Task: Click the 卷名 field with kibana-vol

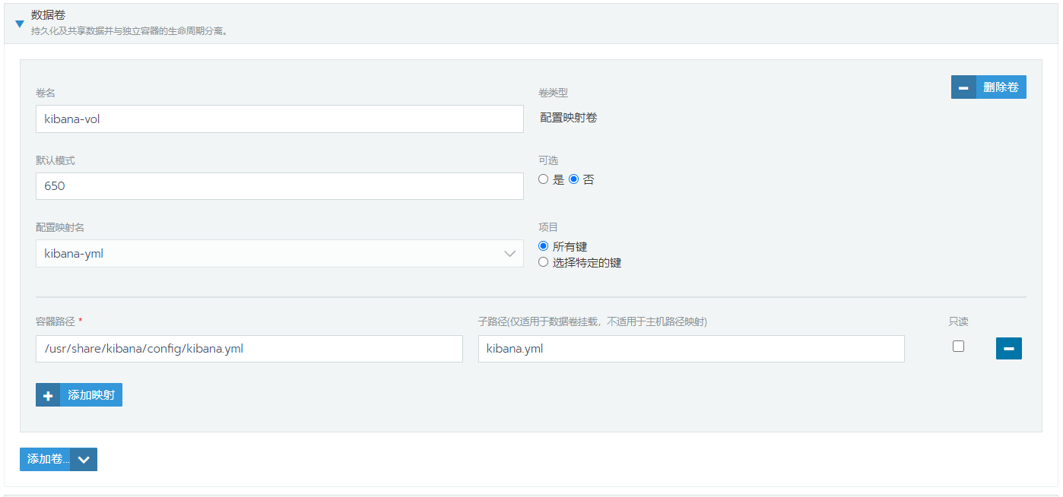Action: point(279,119)
